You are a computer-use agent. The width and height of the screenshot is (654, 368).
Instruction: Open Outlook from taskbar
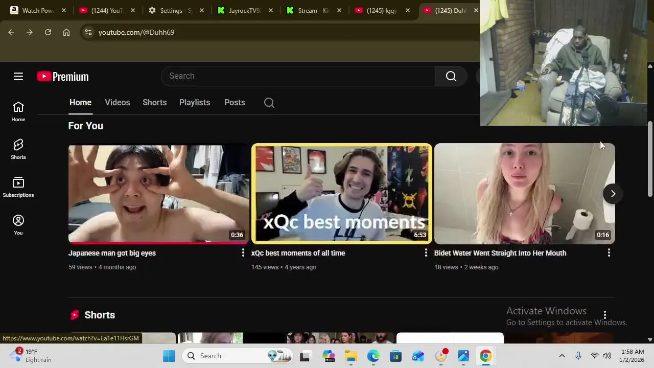(x=418, y=356)
